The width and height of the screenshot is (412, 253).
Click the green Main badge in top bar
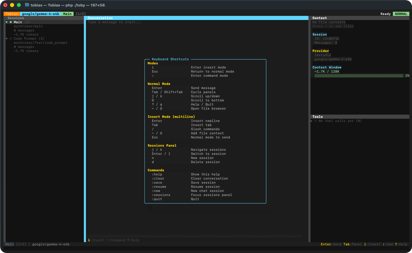(67, 14)
